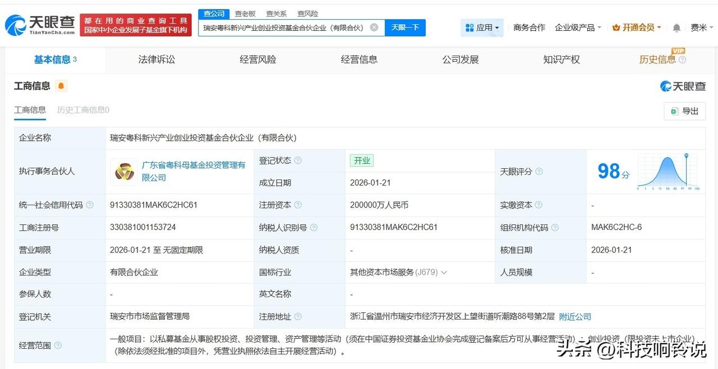Click inside the company search input field
This screenshot has height=369, width=718.
pyautogui.click(x=286, y=27)
